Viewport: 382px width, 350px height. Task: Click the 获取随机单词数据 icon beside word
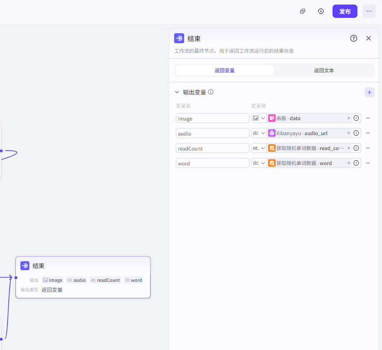(271, 163)
